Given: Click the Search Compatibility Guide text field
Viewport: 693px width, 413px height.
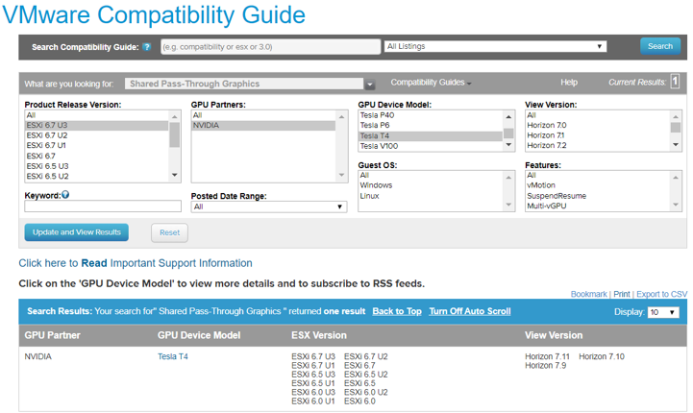Looking at the screenshot, I should click(x=270, y=47).
